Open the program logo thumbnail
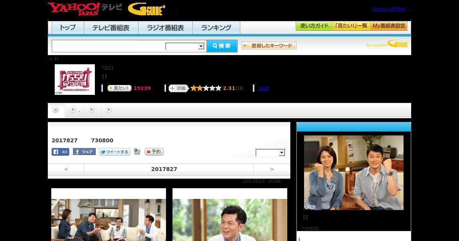The width and height of the screenshot is (459, 241). click(75, 79)
